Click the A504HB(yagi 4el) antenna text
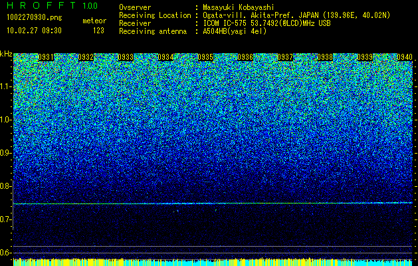Image resolution: width=418 pixels, height=266 pixels. 235,31
